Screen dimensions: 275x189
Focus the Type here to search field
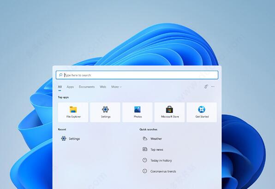(x=137, y=75)
